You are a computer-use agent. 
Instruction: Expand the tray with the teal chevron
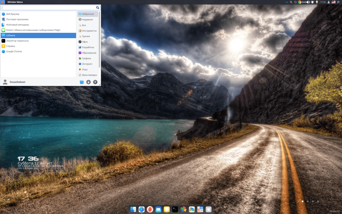(x=287, y=2)
